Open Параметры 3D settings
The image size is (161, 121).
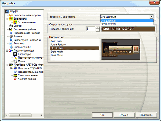coord(22,47)
